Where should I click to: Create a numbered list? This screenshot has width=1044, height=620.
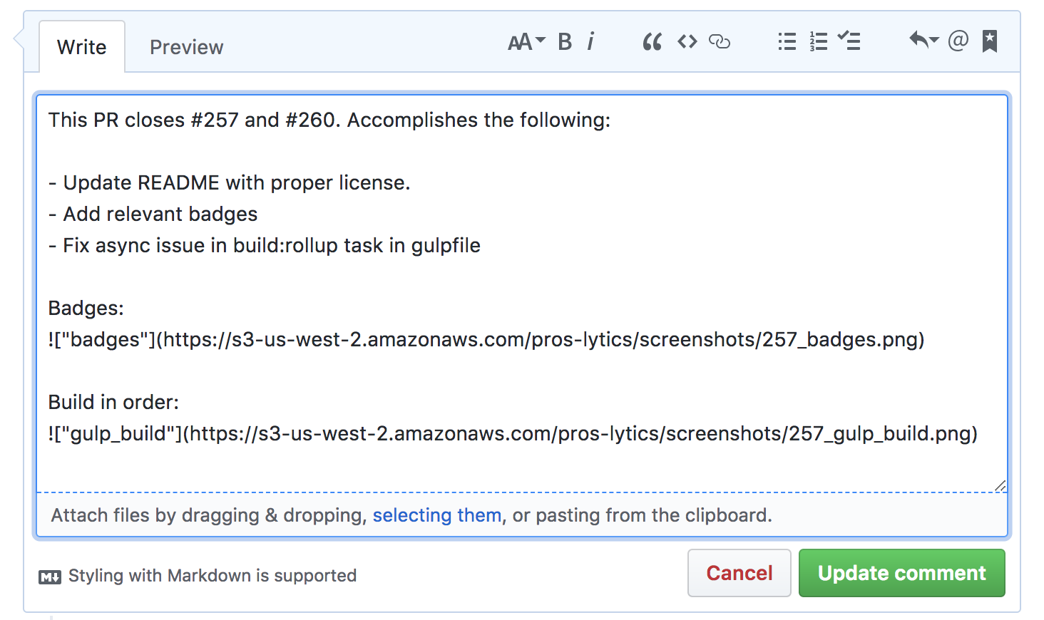click(818, 42)
